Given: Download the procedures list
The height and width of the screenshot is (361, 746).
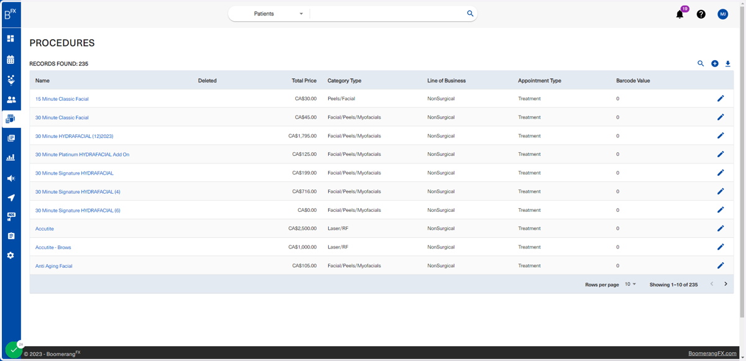Looking at the screenshot, I should (728, 63).
